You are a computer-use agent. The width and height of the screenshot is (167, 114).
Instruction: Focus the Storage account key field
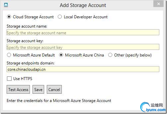[x=83, y=47]
